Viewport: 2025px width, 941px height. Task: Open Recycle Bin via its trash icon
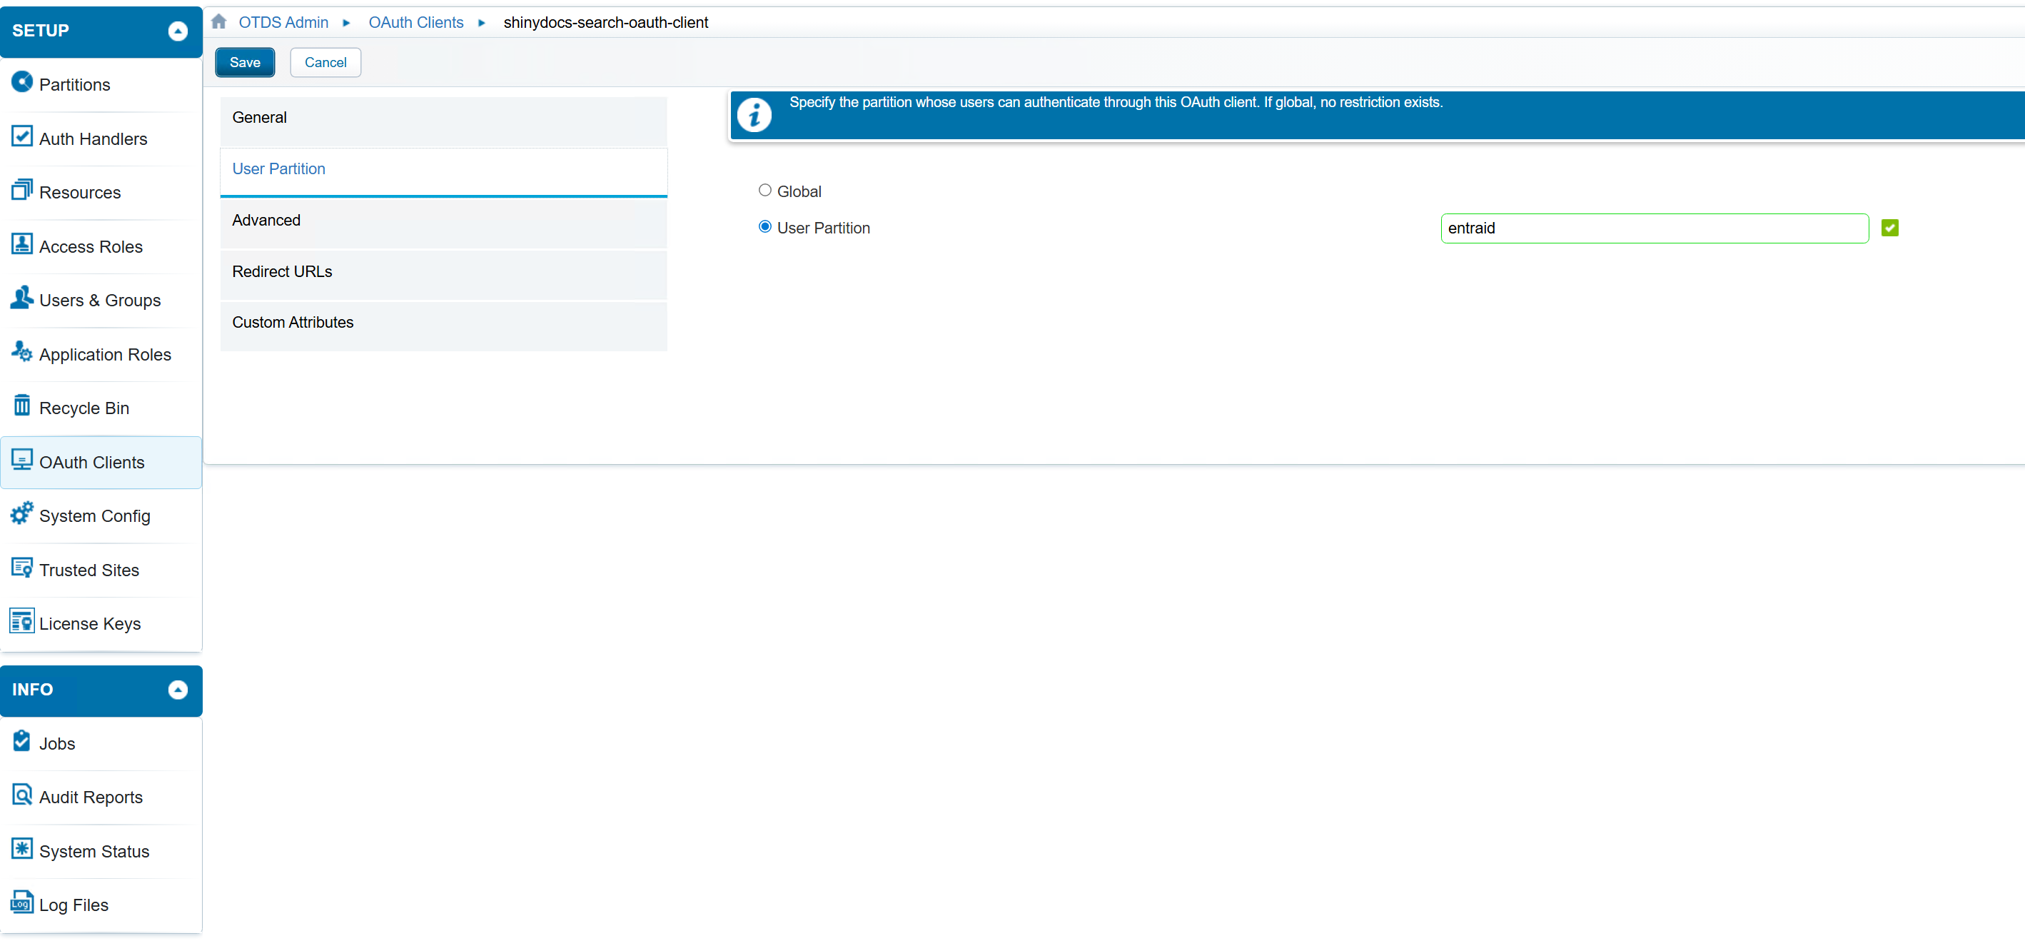(22, 406)
